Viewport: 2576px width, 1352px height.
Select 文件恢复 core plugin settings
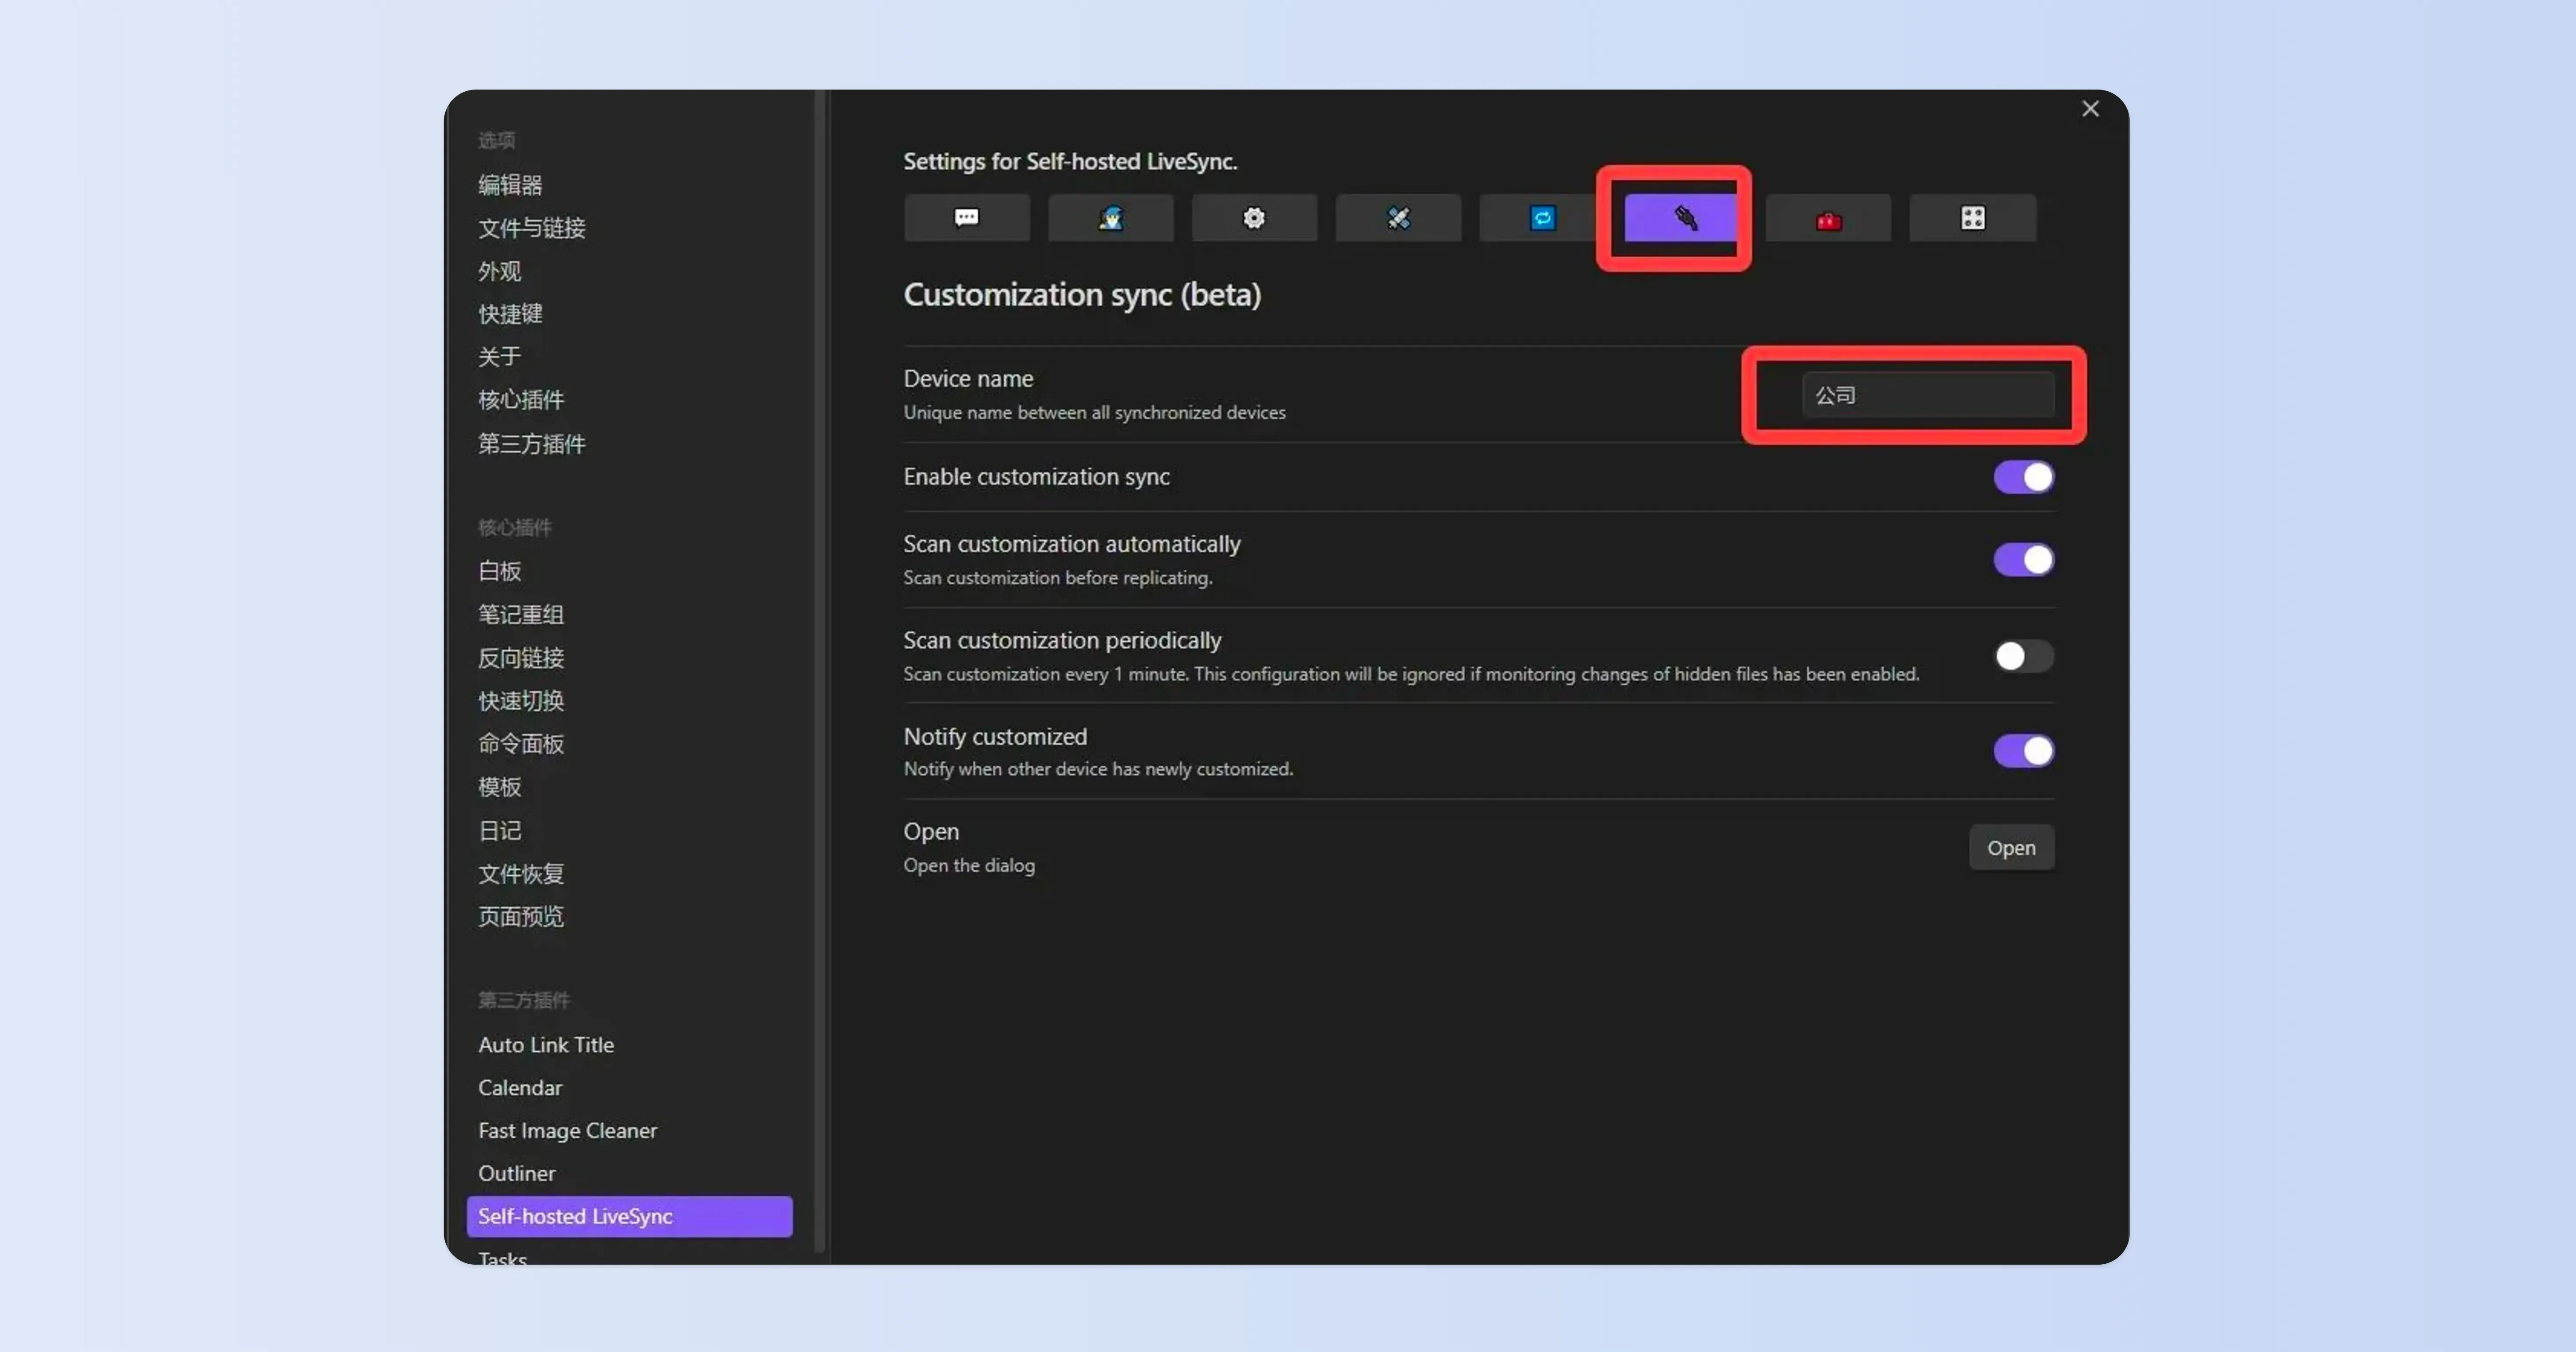coord(520,874)
